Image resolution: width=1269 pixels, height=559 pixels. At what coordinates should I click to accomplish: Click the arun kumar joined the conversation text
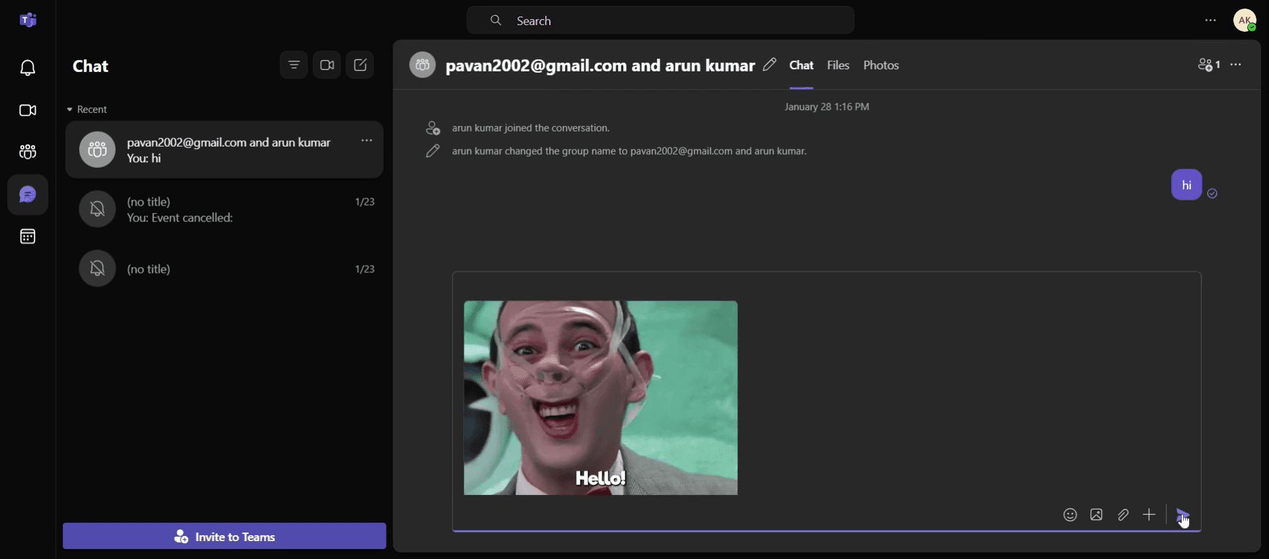click(531, 128)
